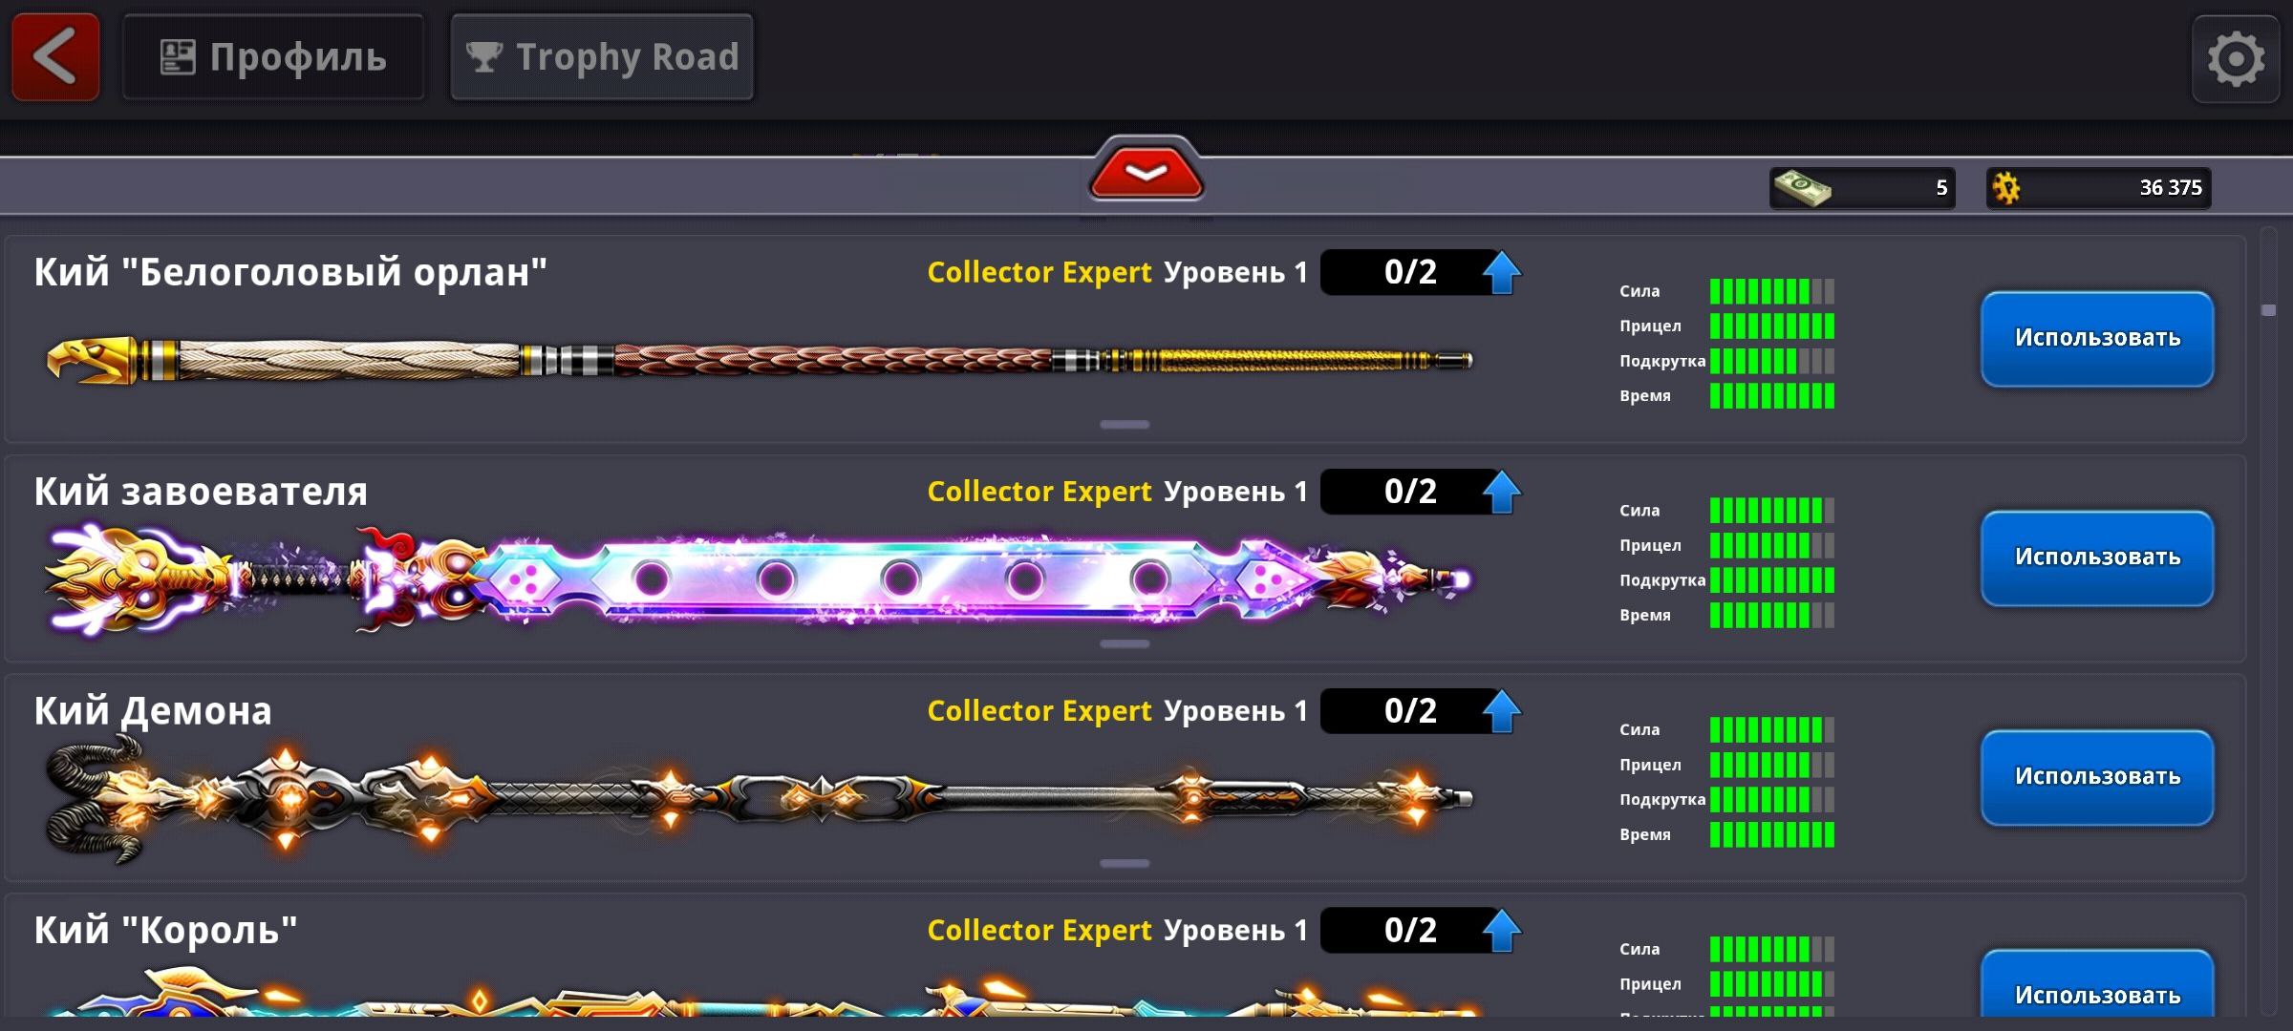
Task: Click Использовать for Кий "Король"
Action: (2097, 990)
